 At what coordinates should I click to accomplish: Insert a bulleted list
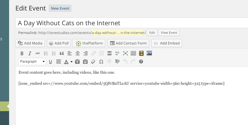46,53
